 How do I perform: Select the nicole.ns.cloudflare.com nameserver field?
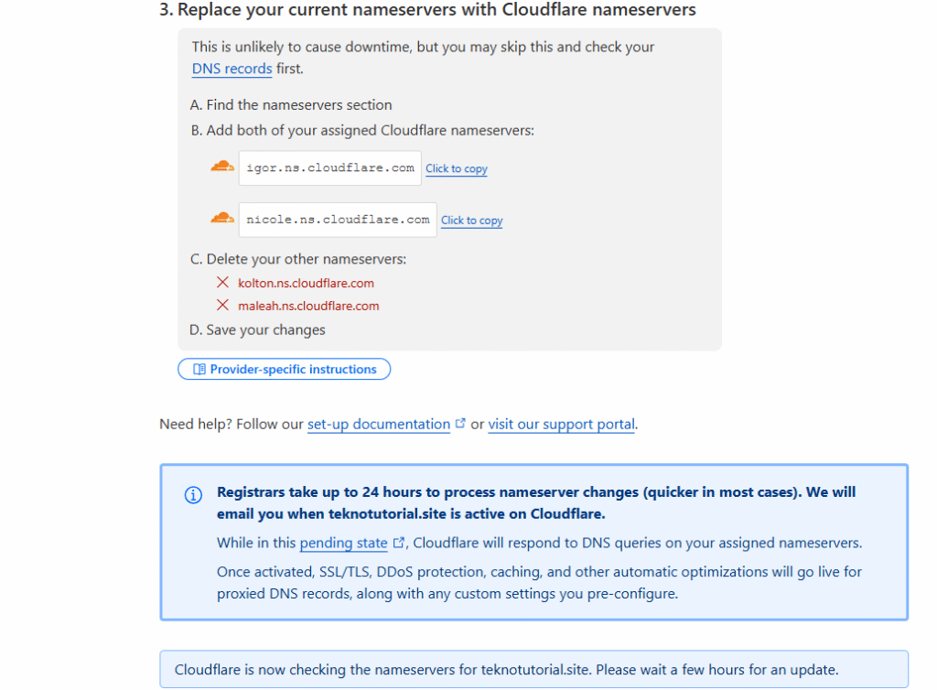click(x=338, y=220)
